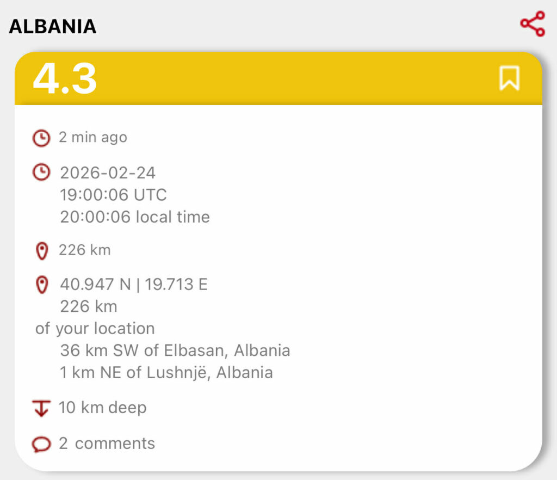Select the 19:00:06 UTC time
Screen dimensions: 557x480
tap(113, 195)
